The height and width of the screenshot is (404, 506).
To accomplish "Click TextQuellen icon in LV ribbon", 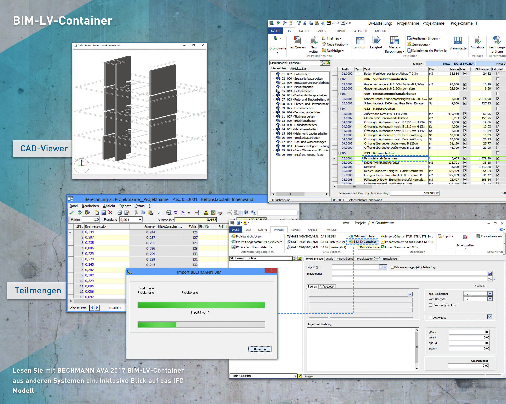I will point(297,40).
